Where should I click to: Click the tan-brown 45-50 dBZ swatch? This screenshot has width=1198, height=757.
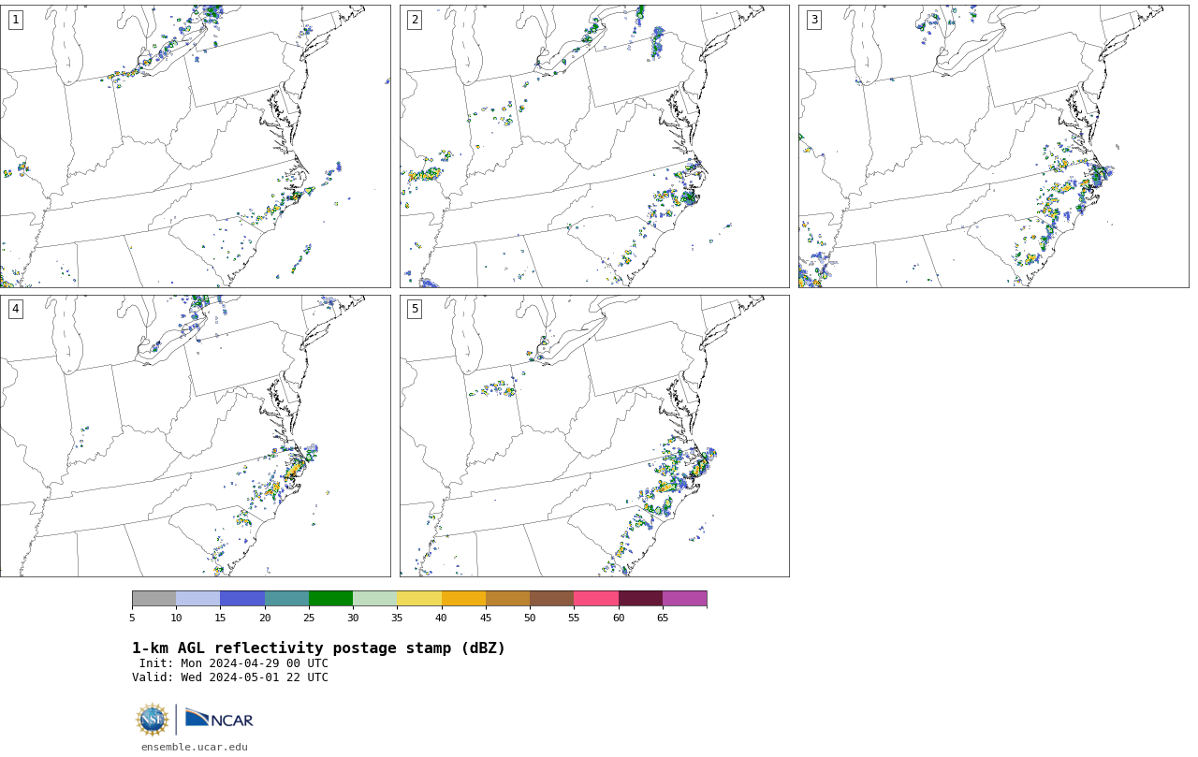point(507,599)
